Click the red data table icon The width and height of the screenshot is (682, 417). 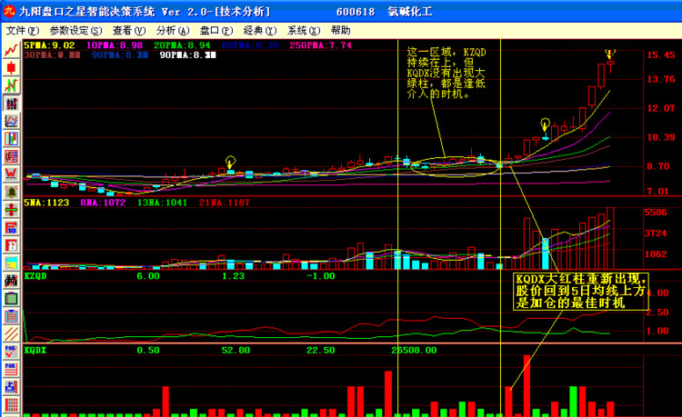(11, 157)
